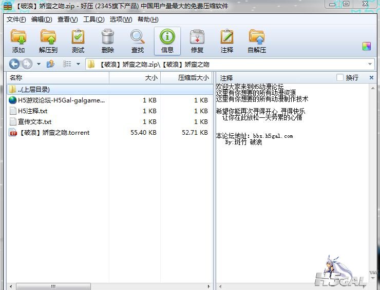The width and height of the screenshot is (380, 290).
Task: Click the comment panel scroll-left arrow
Action: click(220, 286)
